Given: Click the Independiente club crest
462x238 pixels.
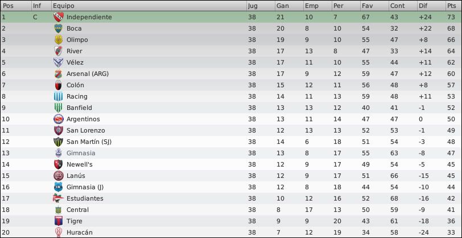Looking at the screenshot, I should [59, 17].
